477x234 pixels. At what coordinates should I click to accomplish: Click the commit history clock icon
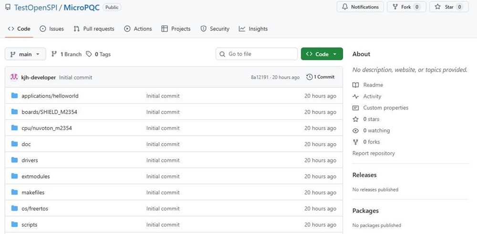[x=310, y=77]
